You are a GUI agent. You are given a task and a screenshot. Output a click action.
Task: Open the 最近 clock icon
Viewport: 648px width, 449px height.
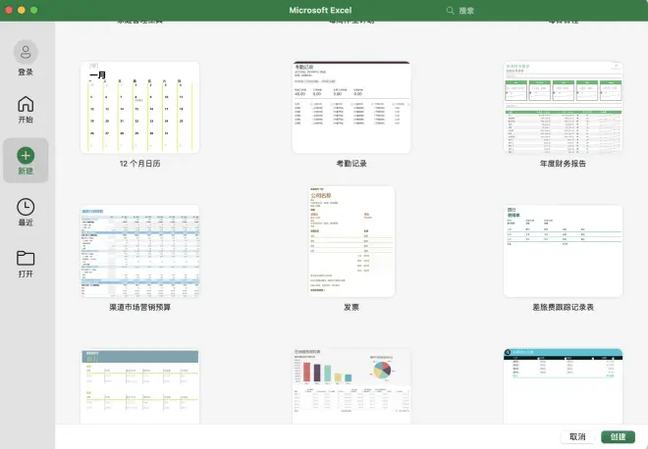26,207
